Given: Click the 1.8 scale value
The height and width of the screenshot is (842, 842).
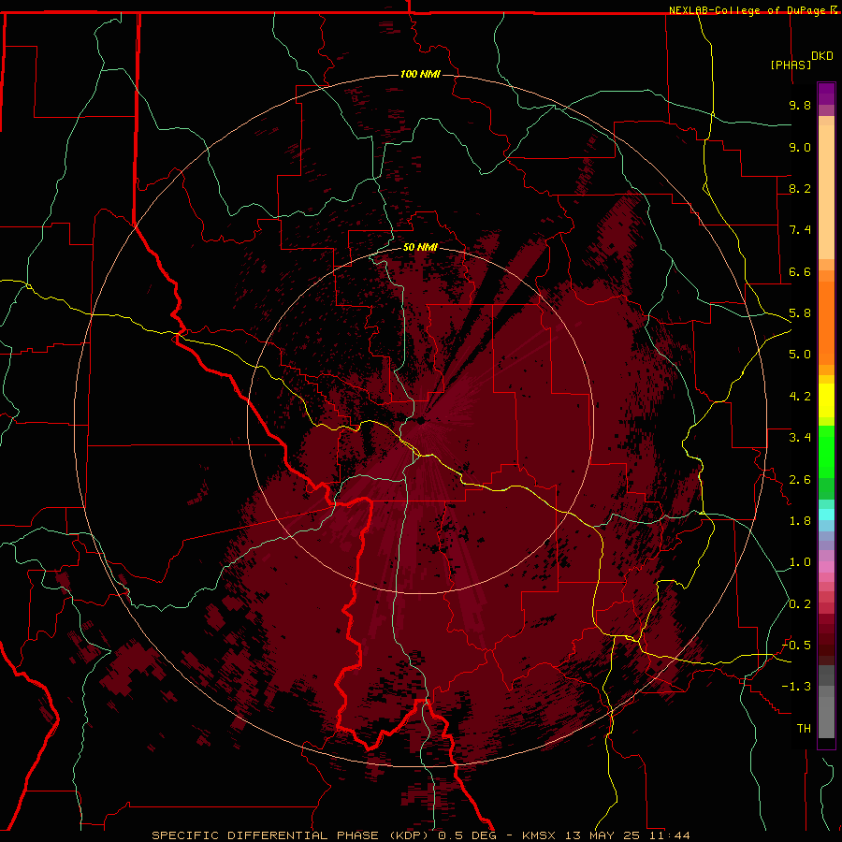Looking at the screenshot, I should [800, 521].
